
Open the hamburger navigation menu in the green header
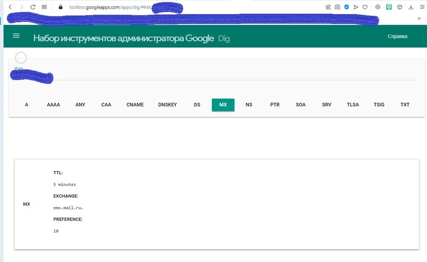(x=16, y=35)
